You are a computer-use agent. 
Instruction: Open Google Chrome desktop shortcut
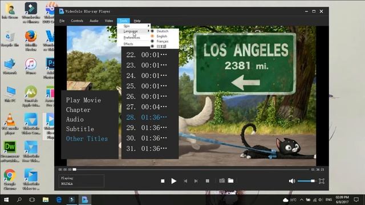tap(10, 179)
